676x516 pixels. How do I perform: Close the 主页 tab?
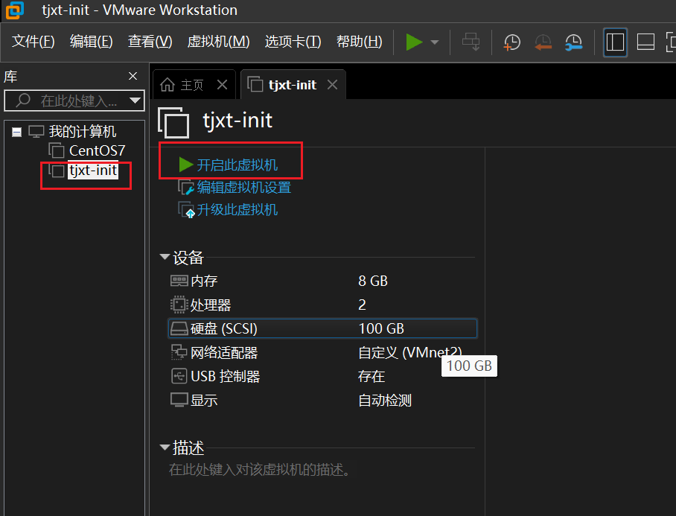[222, 84]
